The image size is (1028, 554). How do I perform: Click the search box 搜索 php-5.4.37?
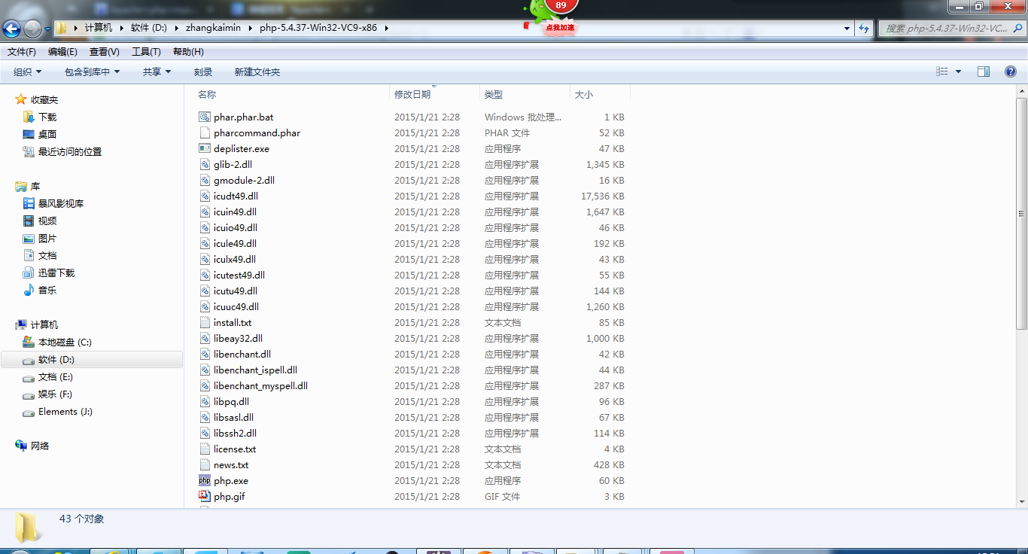click(x=951, y=28)
